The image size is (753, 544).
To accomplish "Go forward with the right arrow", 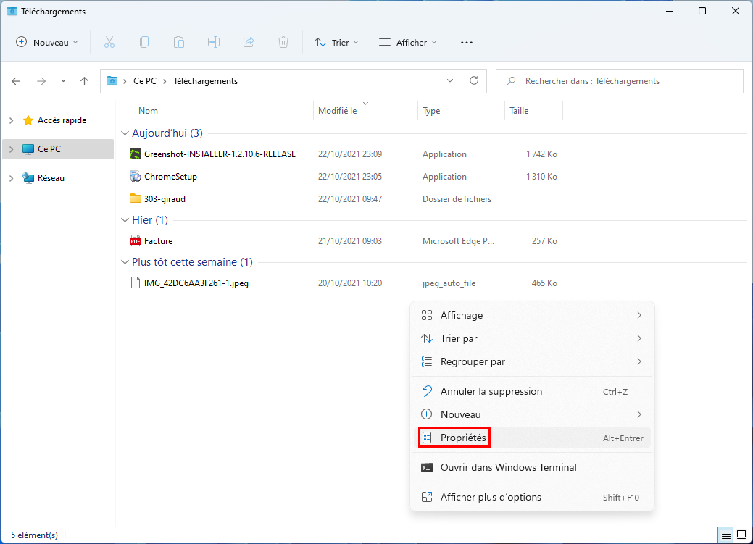I will click(41, 81).
